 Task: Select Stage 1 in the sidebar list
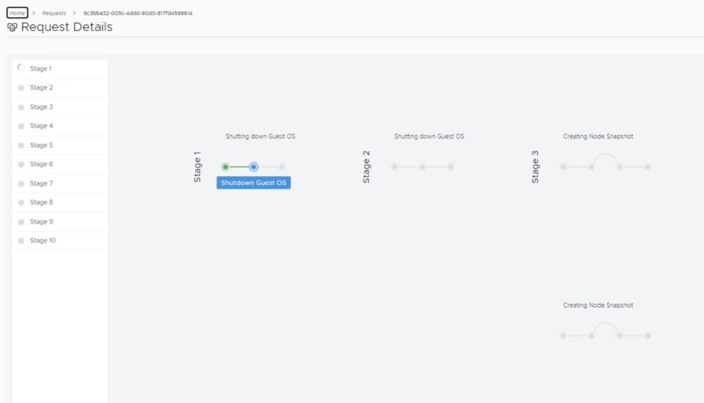pyautogui.click(x=41, y=69)
